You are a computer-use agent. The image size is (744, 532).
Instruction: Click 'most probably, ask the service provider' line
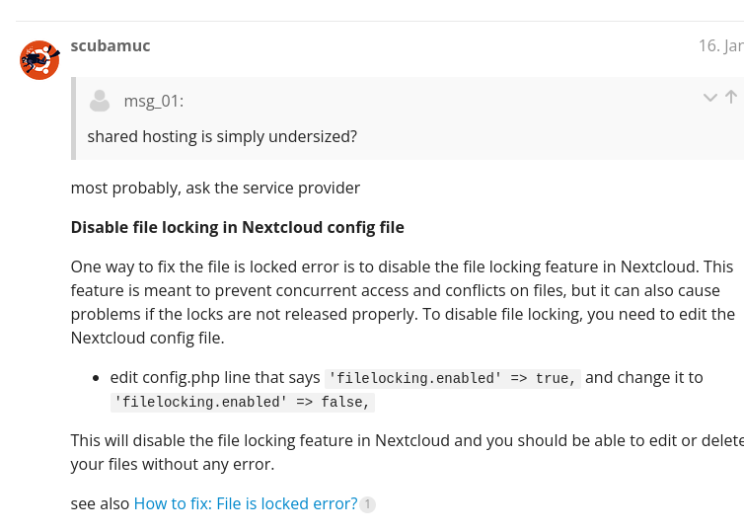pos(215,188)
